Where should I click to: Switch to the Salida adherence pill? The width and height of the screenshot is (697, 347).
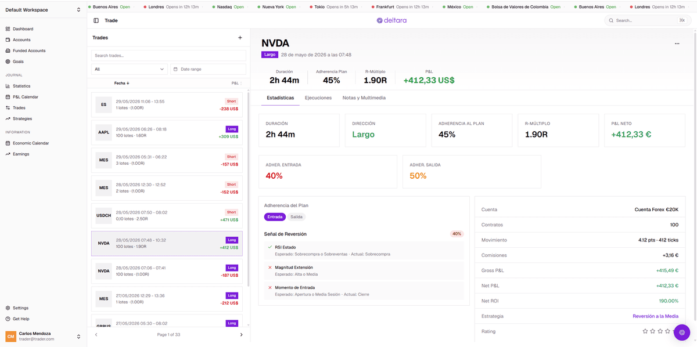296,217
